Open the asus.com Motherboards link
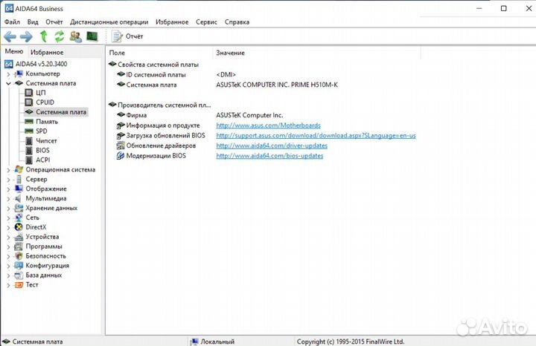Screen dimensions: 536x346 coord(257,125)
